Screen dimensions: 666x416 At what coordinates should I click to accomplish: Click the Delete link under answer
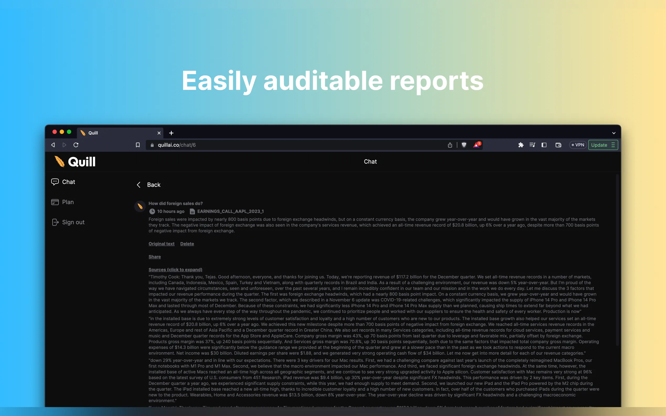click(x=187, y=244)
